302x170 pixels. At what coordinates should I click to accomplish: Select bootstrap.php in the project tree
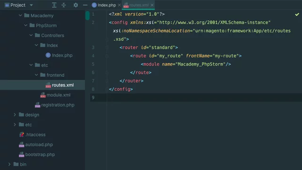40,154
